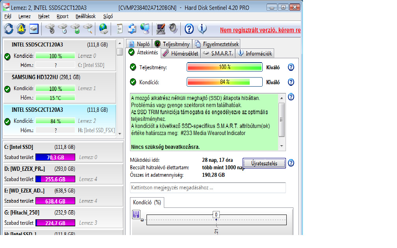Viewport: 397px width, 248px height.
Task: Click help icon next to Újratesztelés button
Action: tap(291, 163)
